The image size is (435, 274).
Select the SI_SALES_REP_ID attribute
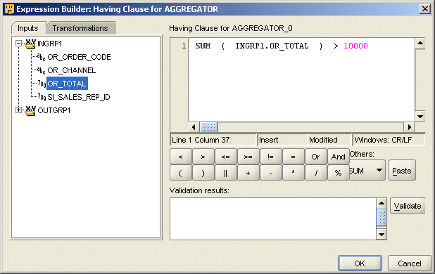pyautogui.click(x=79, y=97)
